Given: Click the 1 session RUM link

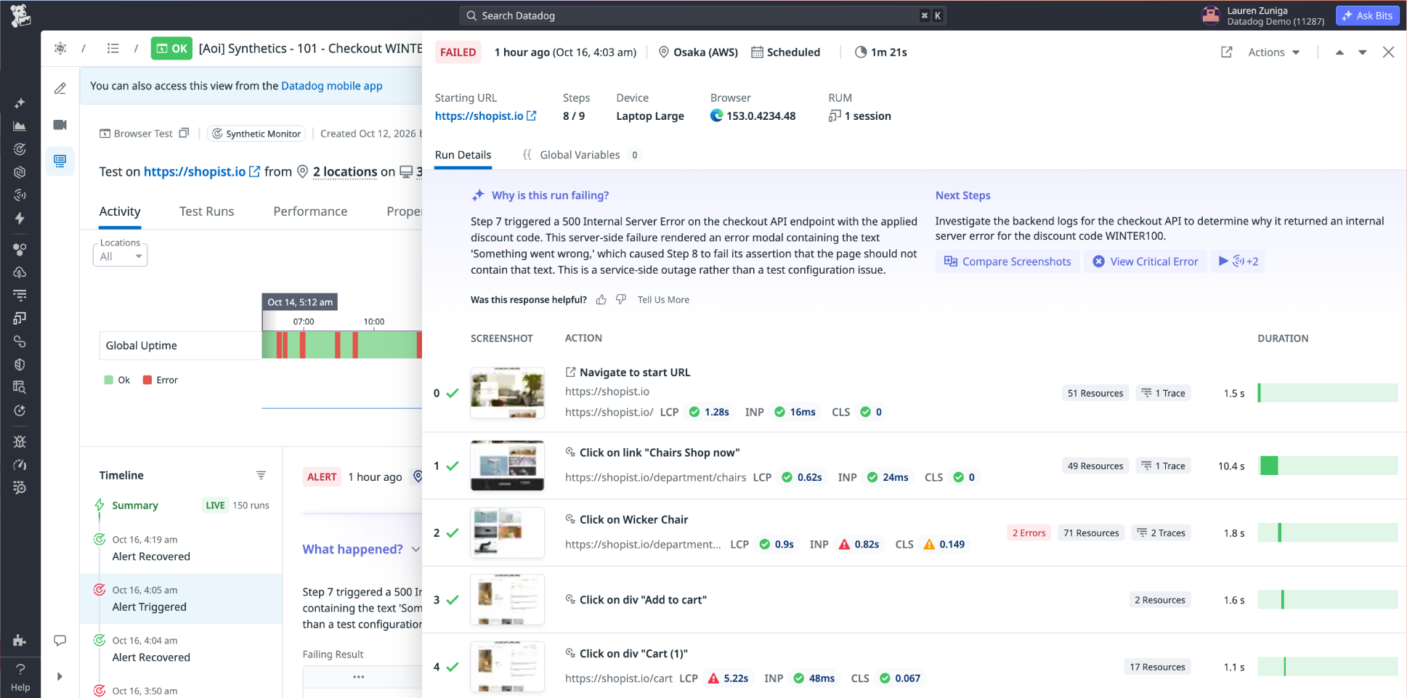Looking at the screenshot, I should (x=860, y=116).
